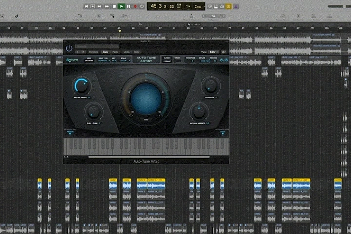The image size is (351, 234).
Task: Toggle the Solo icon in control bar
Action: [222, 6]
